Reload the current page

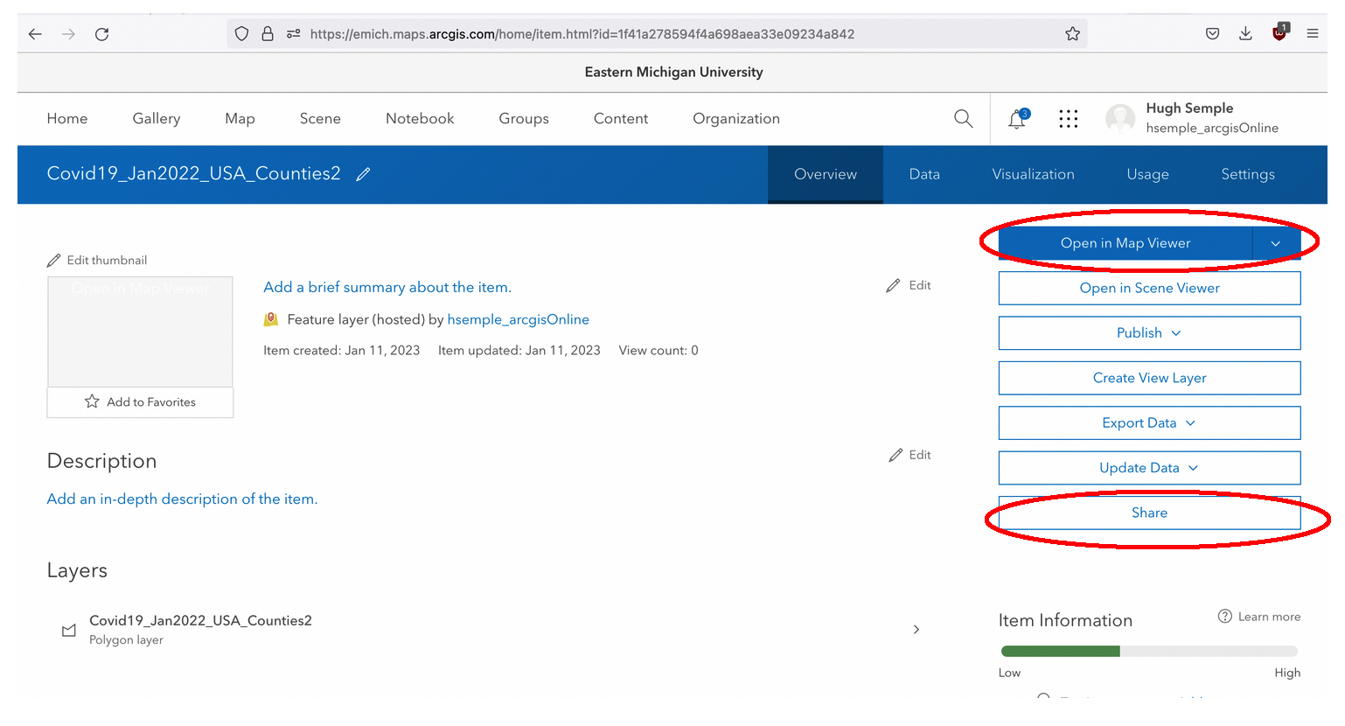(x=101, y=34)
